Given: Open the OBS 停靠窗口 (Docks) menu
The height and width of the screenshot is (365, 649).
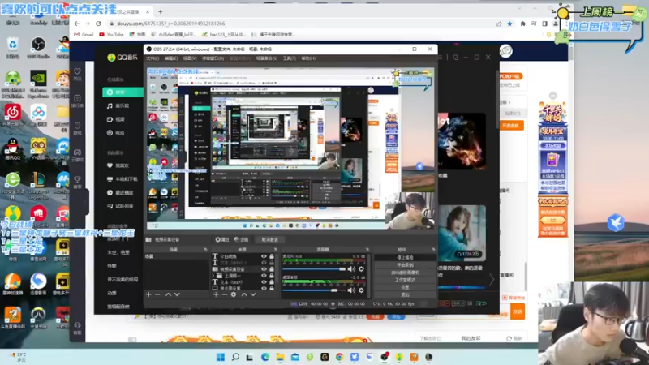Looking at the screenshot, I should point(213,58).
